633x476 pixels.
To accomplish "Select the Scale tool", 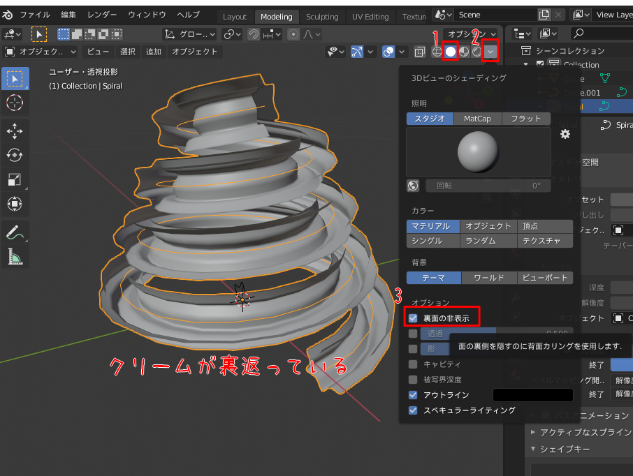I will tap(15, 179).
